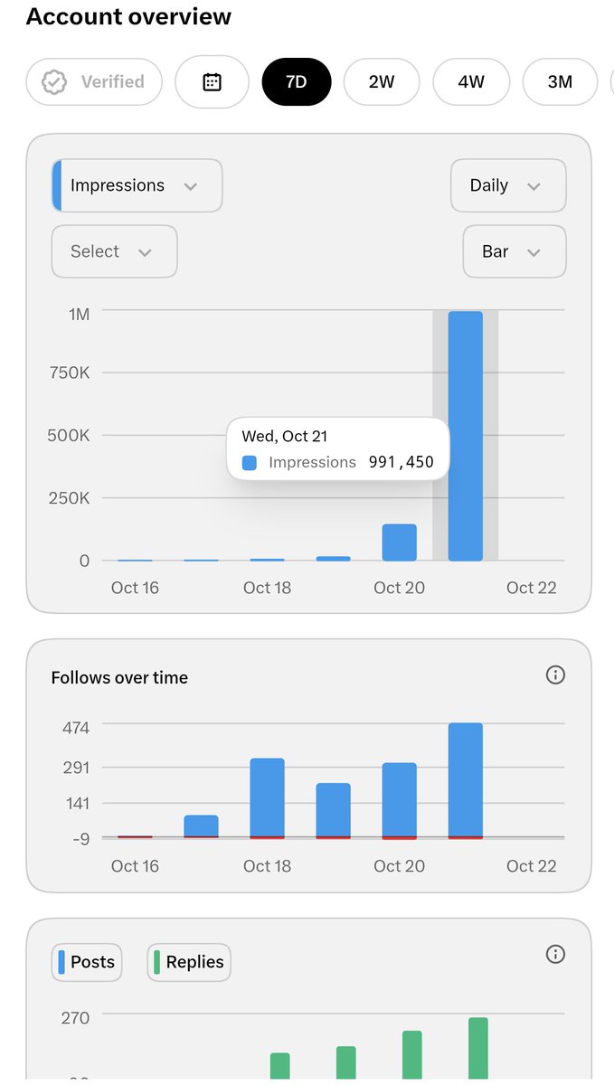Open info for Follows over time
The width and height of the screenshot is (614, 1085).
(x=555, y=675)
